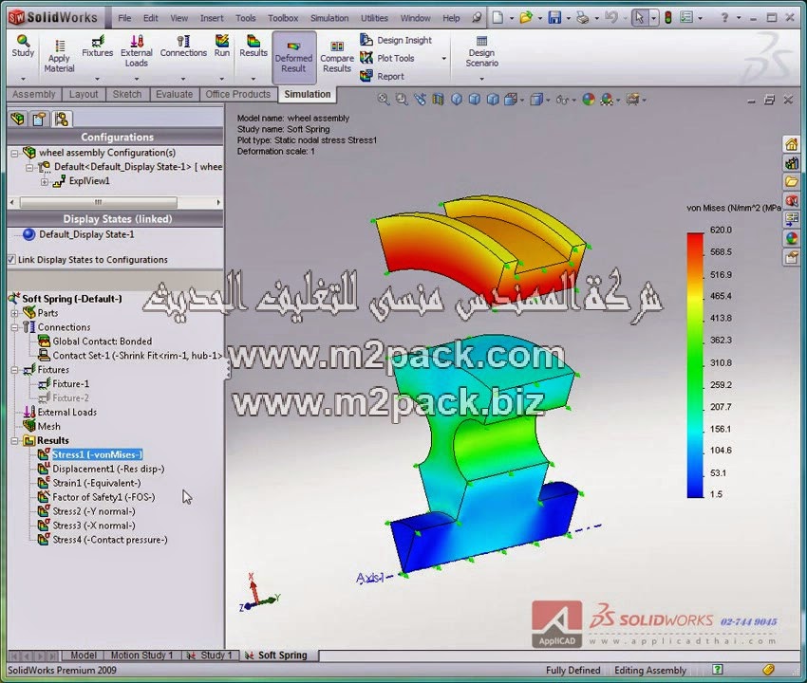Open Plot Tools
Viewport: 807px width, 683px height.
click(x=387, y=58)
